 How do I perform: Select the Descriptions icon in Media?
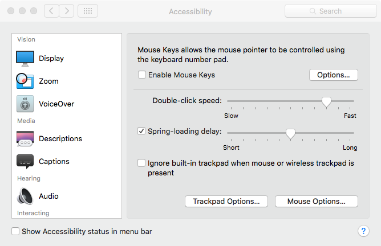[x=25, y=138]
